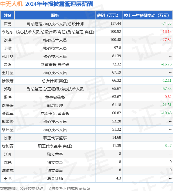Select the name cell 刘琪

[x=7, y=138]
